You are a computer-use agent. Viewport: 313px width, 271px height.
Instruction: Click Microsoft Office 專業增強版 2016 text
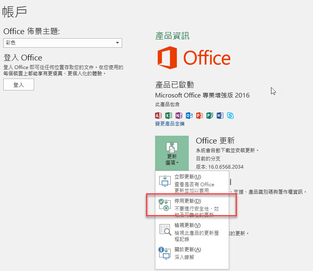point(202,95)
